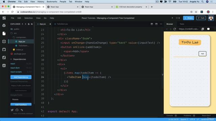Screen dimensions: 216x121
Task: Open the CodeSandbox dashboard grid icon
Action: click(x=4, y=18)
